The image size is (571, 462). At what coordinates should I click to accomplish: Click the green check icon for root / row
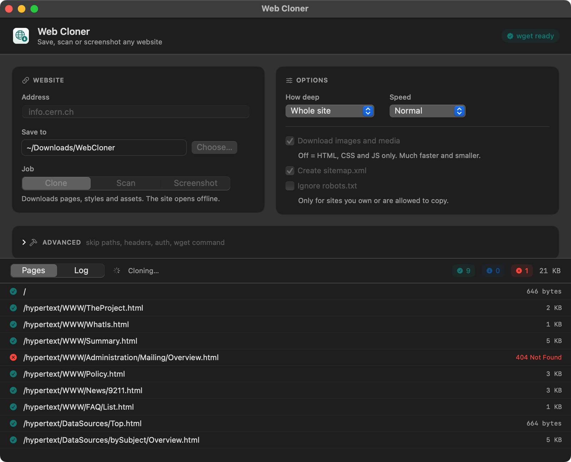13,291
